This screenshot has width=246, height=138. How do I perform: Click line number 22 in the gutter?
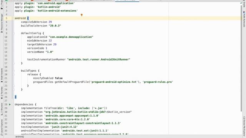tap(6, 82)
